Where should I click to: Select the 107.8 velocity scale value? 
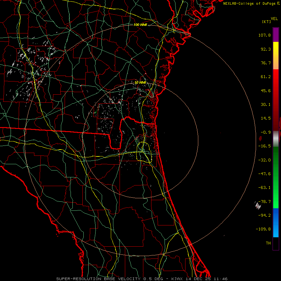click(264, 35)
